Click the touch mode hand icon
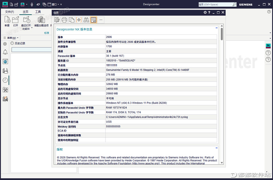This screenshot has width=273, height=180. click(x=38, y=5)
